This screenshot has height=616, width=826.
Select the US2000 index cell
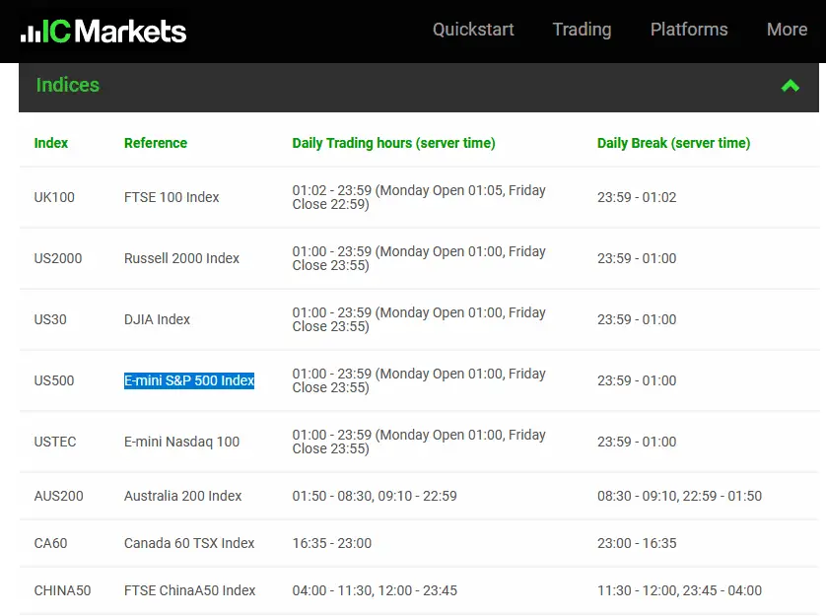[x=58, y=258]
